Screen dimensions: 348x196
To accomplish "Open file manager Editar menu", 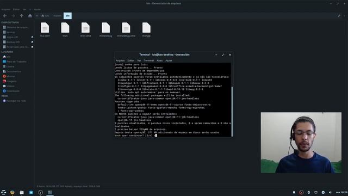I will click(x=16, y=9).
